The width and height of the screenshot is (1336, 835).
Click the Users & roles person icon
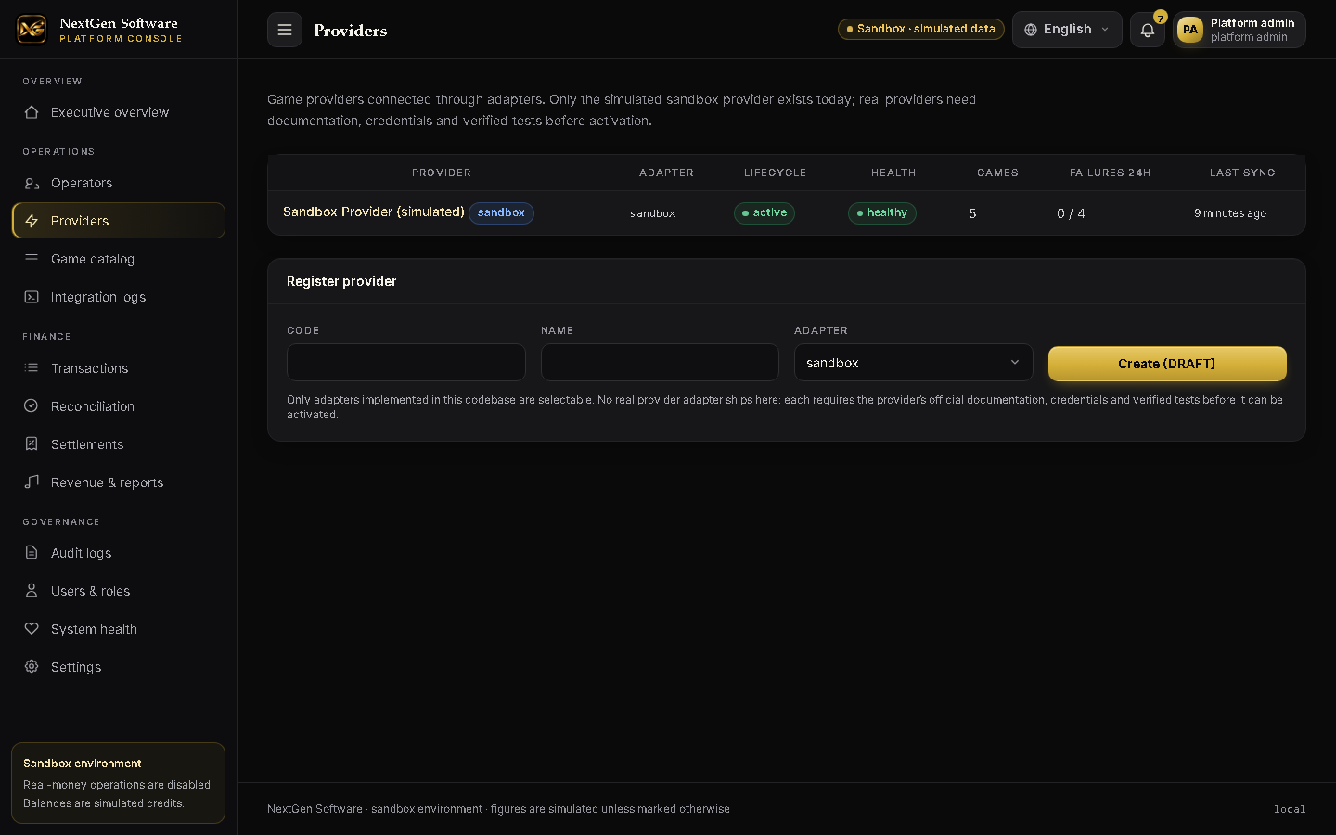(32, 591)
